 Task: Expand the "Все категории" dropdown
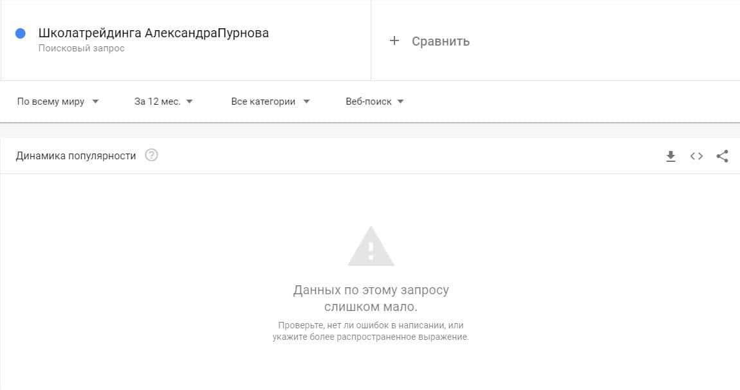(270, 102)
